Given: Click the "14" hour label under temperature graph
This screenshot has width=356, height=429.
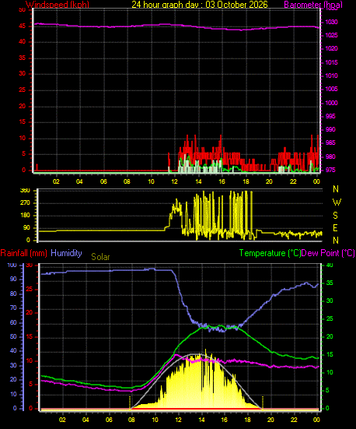Looking at the screenshot, I should tap(201, 420).
